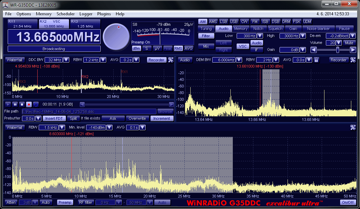
Task: Expand the Min. level dropdown
Action: coord(109,127)
